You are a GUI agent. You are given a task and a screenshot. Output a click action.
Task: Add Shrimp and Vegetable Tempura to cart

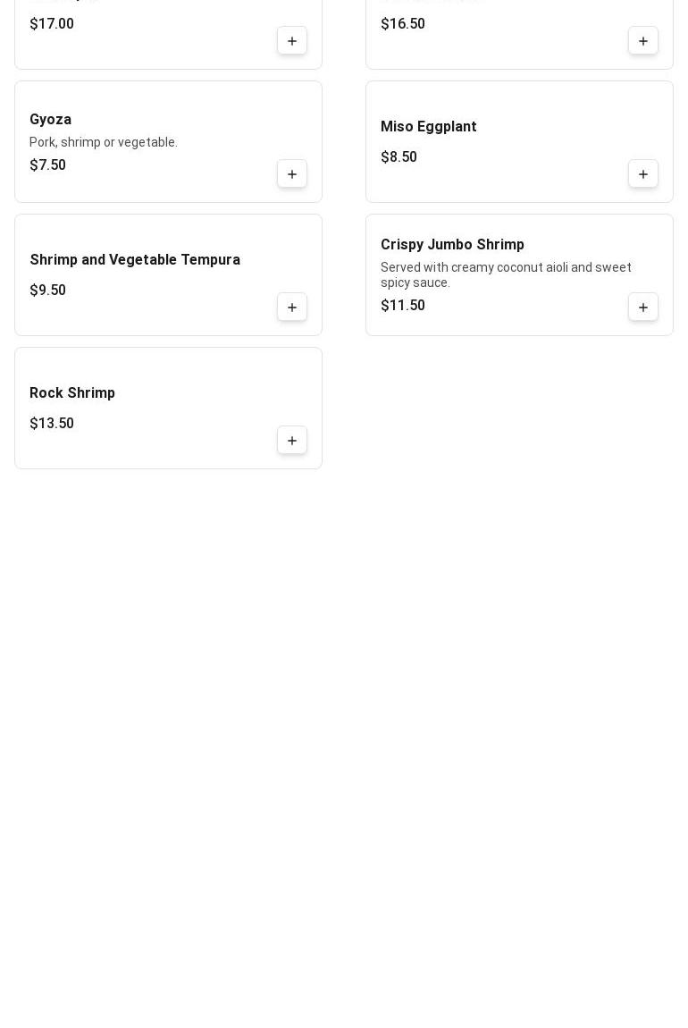tap(292, 308)
